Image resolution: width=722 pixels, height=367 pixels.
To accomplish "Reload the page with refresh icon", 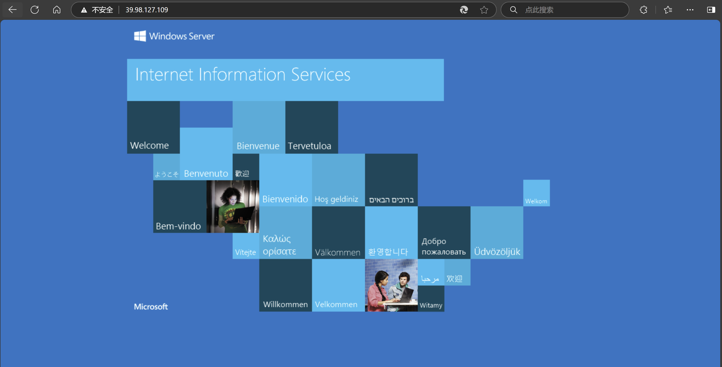I will click(x=35, y=10).
